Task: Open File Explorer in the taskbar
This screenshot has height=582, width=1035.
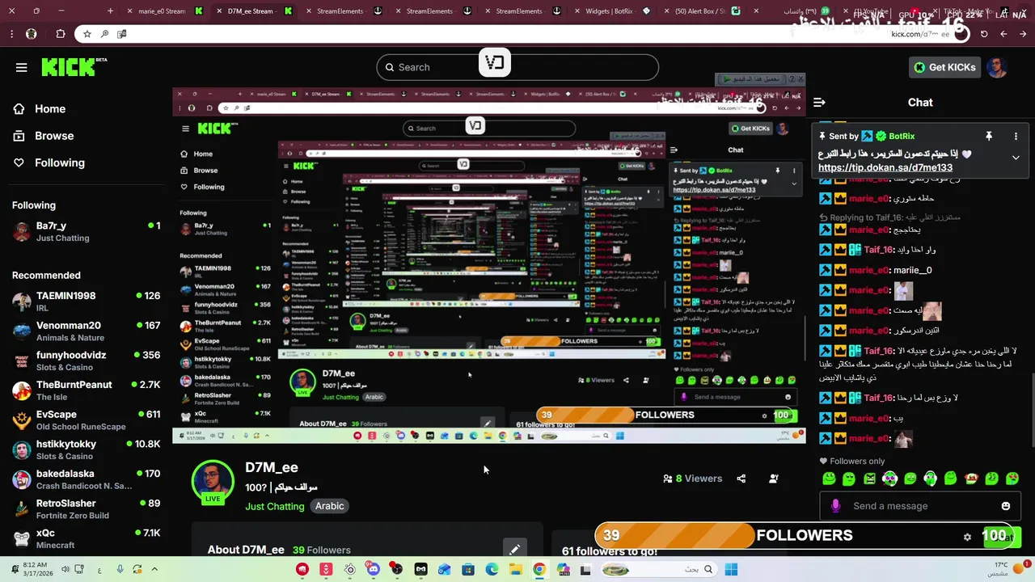Action: tap(515, 569)
